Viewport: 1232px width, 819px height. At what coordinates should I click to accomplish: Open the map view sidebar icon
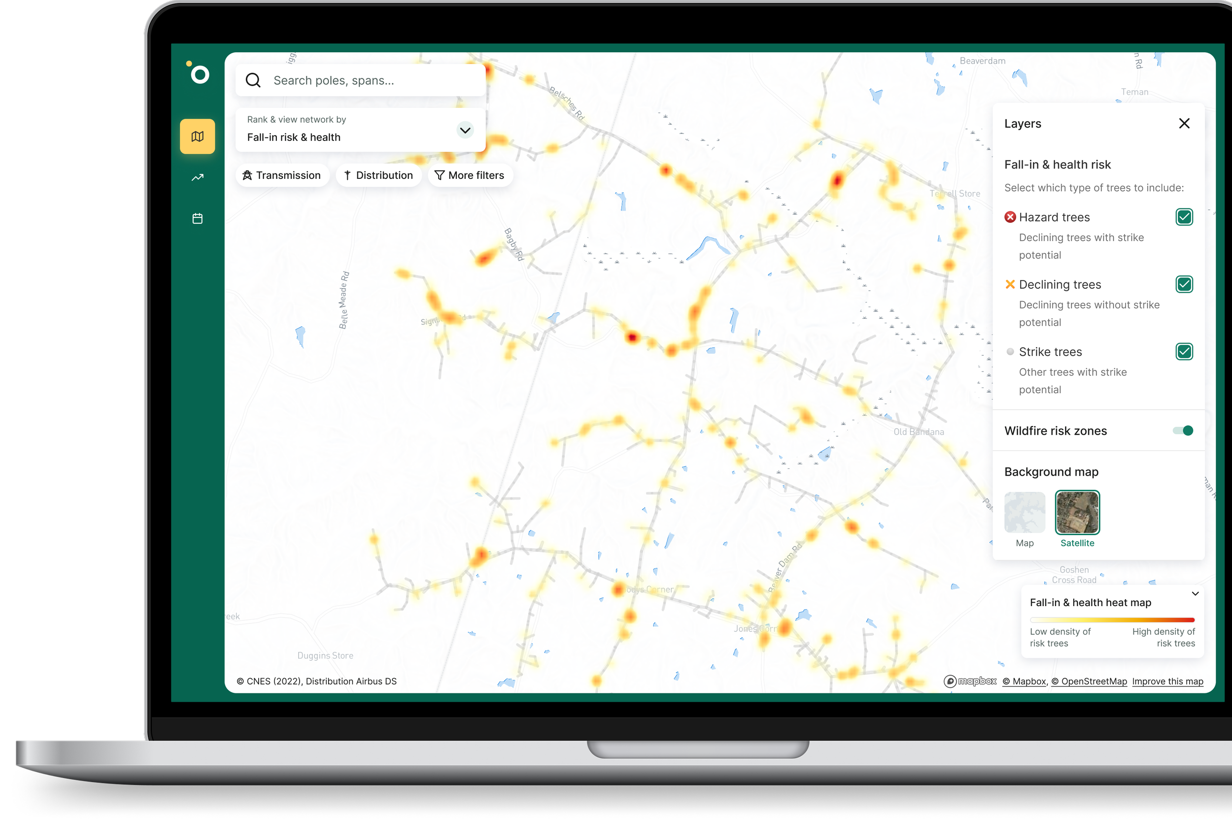tap(198, 136)
